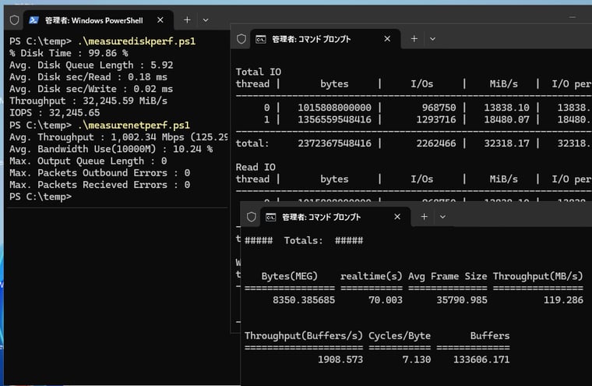Image resolution: width=592 pixels, height=386 pixels.
Task: Close the Windows PowerShell tab
Action: (160, 20)
